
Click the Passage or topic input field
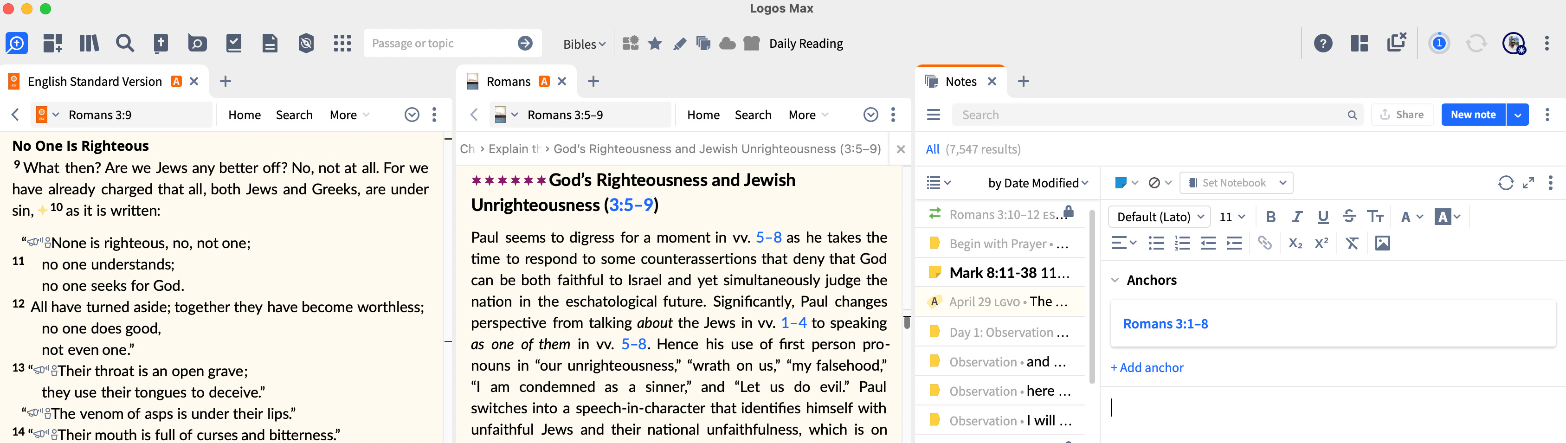point(440,44)
